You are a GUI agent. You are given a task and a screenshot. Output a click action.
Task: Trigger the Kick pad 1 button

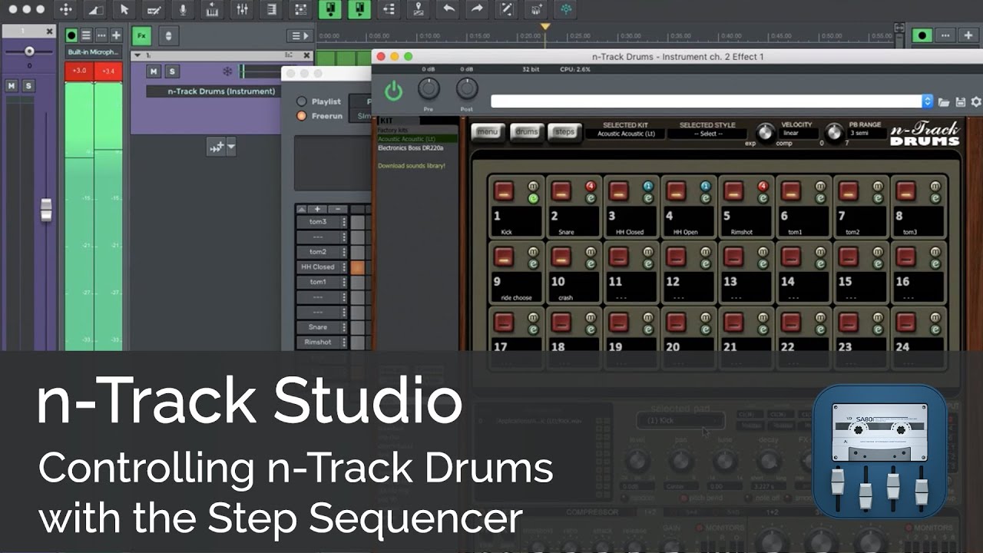tap(504, 190)
